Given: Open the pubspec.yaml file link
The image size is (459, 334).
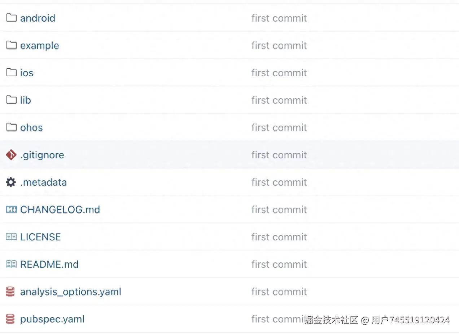Looking at the screenshot, I should [x=52, y=319].
